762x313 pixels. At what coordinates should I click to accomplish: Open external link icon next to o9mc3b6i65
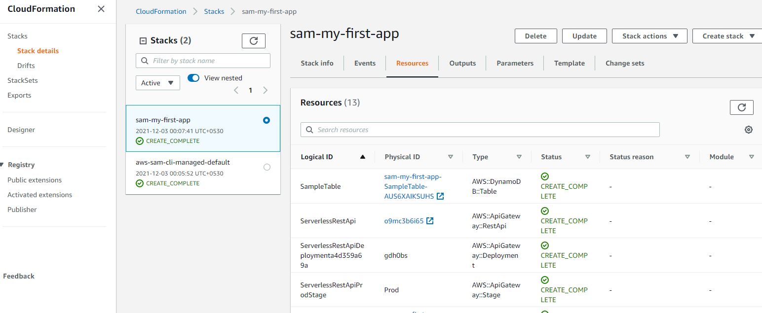[x=430, y=221]
